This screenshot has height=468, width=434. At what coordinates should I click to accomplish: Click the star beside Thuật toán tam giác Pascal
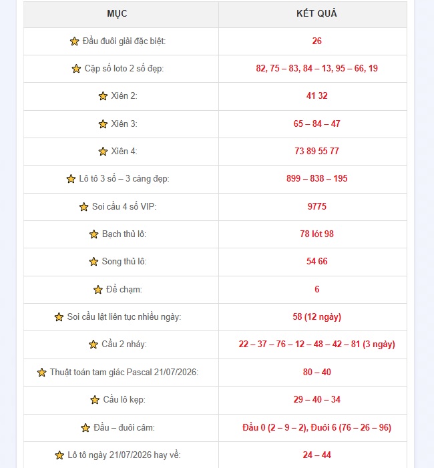tap(42, 372)
